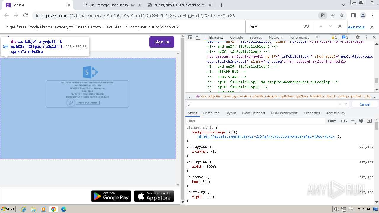
Task: Activate the DevTools inspect element picker
Action: (x=190, y=38)
